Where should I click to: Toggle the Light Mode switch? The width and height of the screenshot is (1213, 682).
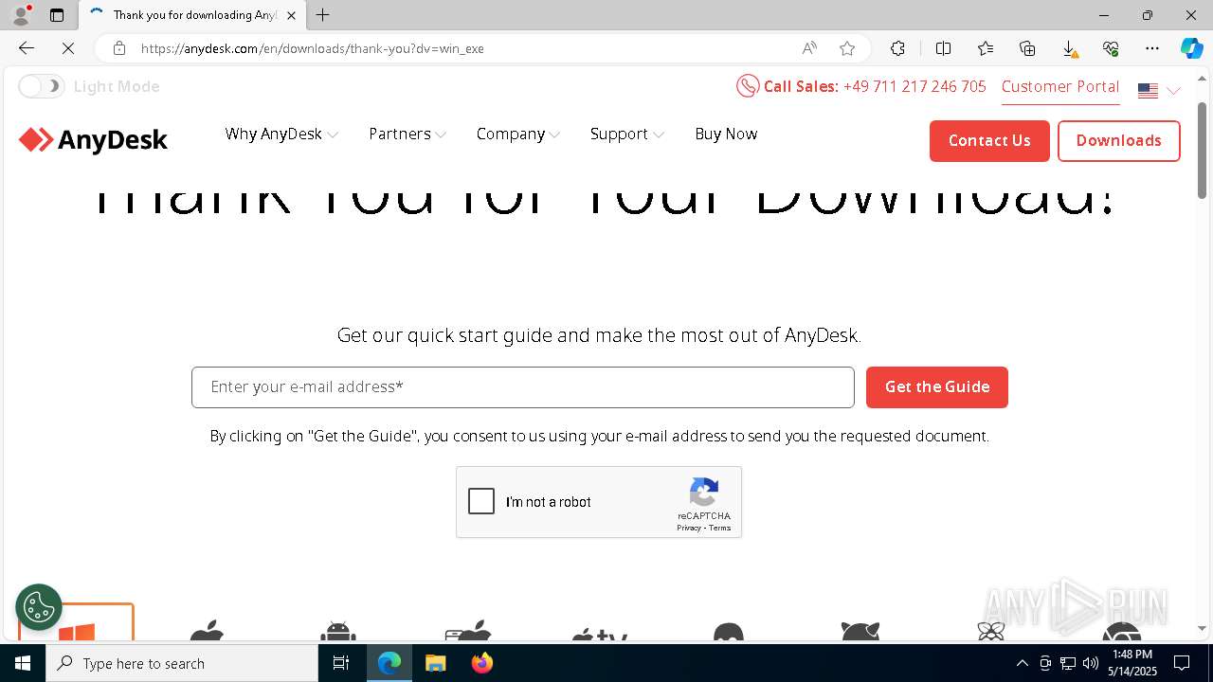[x=41, y=86]
